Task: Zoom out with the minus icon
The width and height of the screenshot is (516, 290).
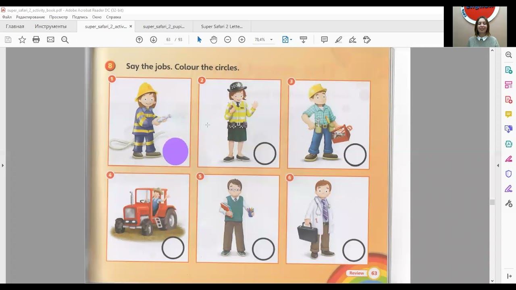Action: [x=228, y=39]
